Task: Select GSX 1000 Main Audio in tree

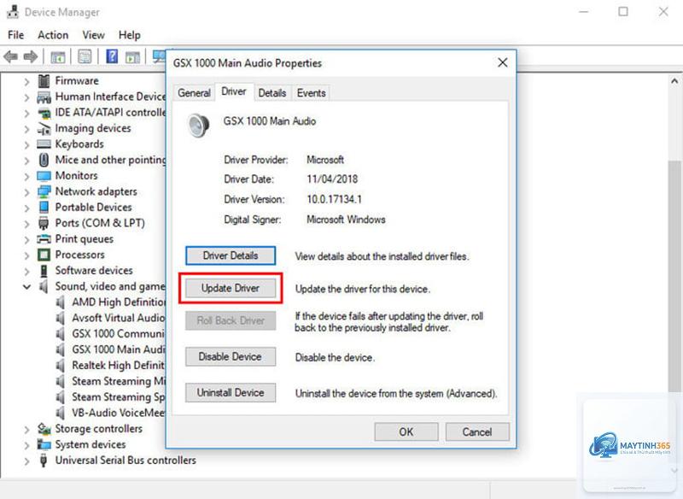Action: [118, 349]
